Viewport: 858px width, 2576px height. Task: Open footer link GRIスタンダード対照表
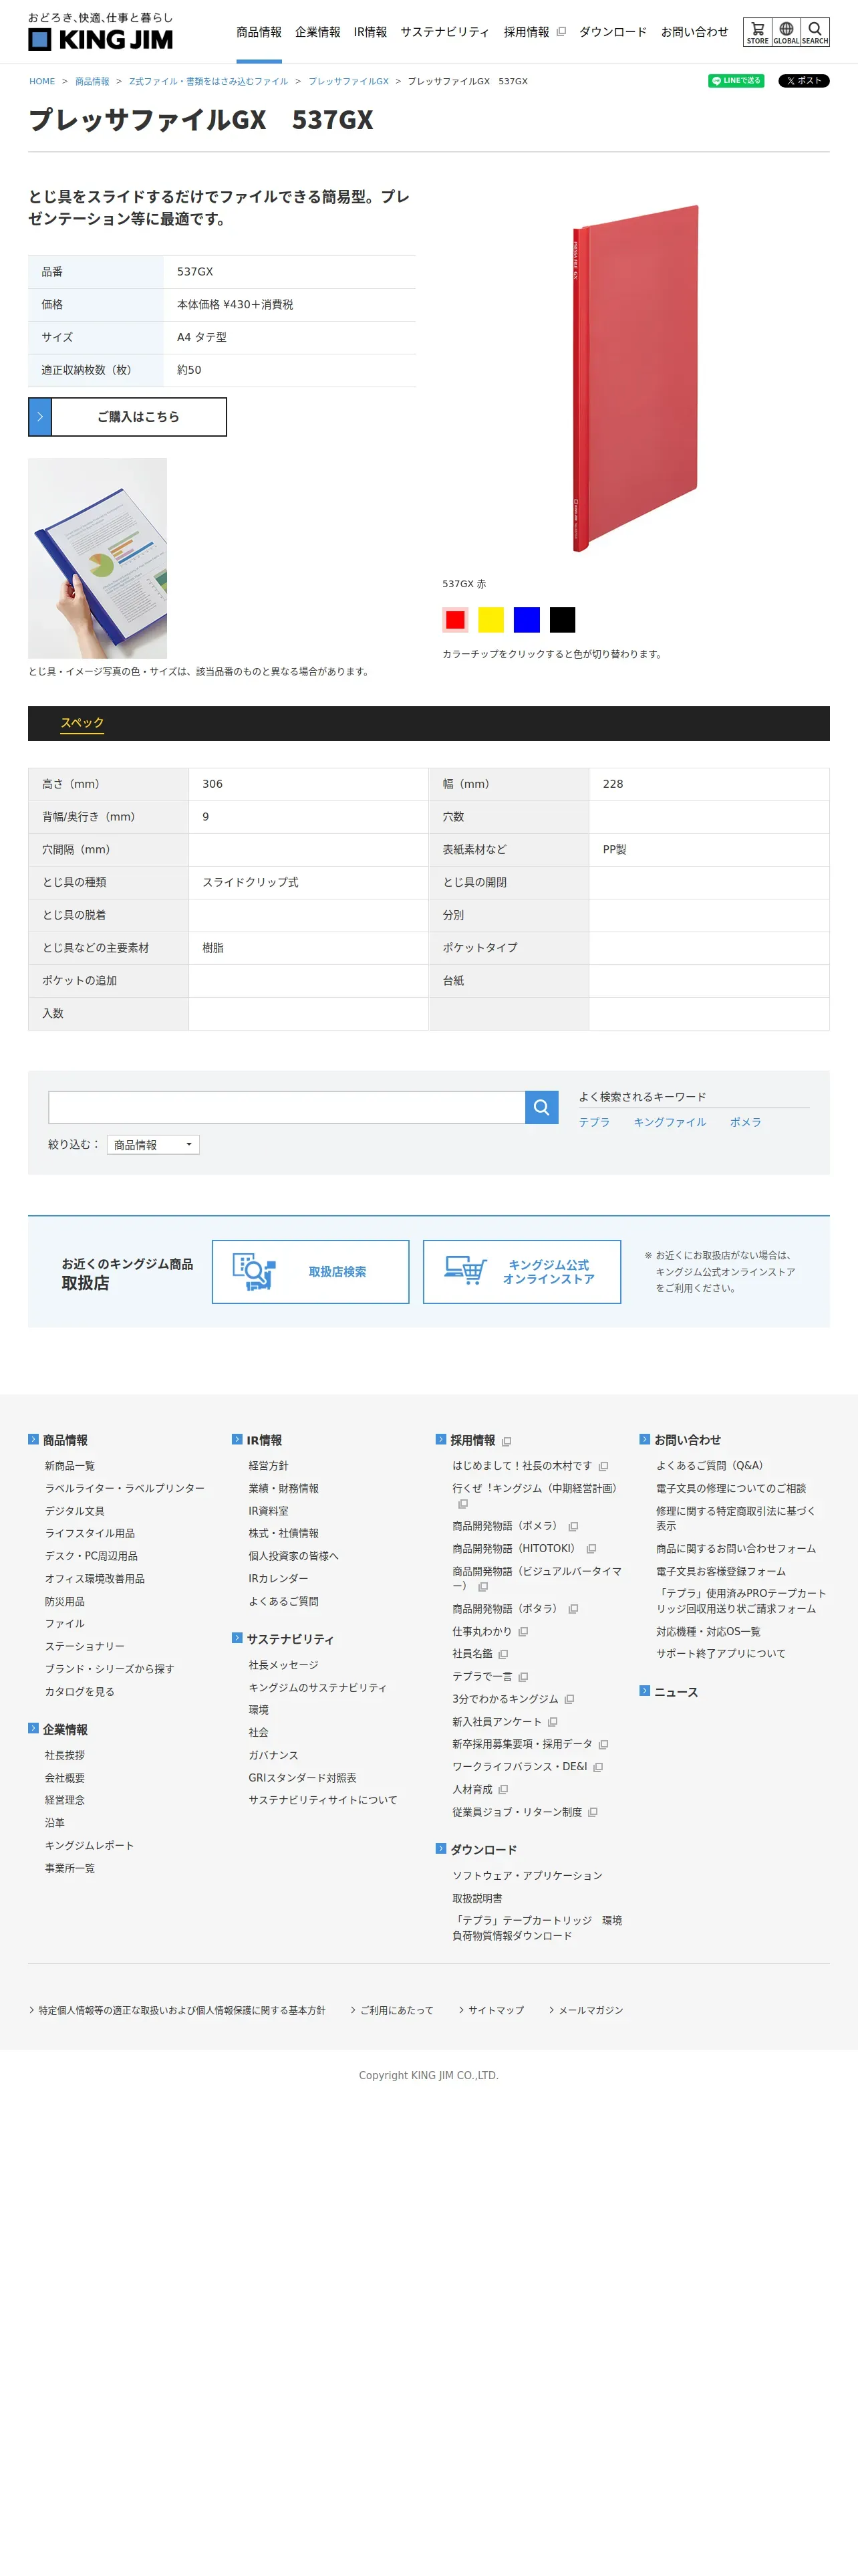pyautogui.click(x=303, y=1778)
